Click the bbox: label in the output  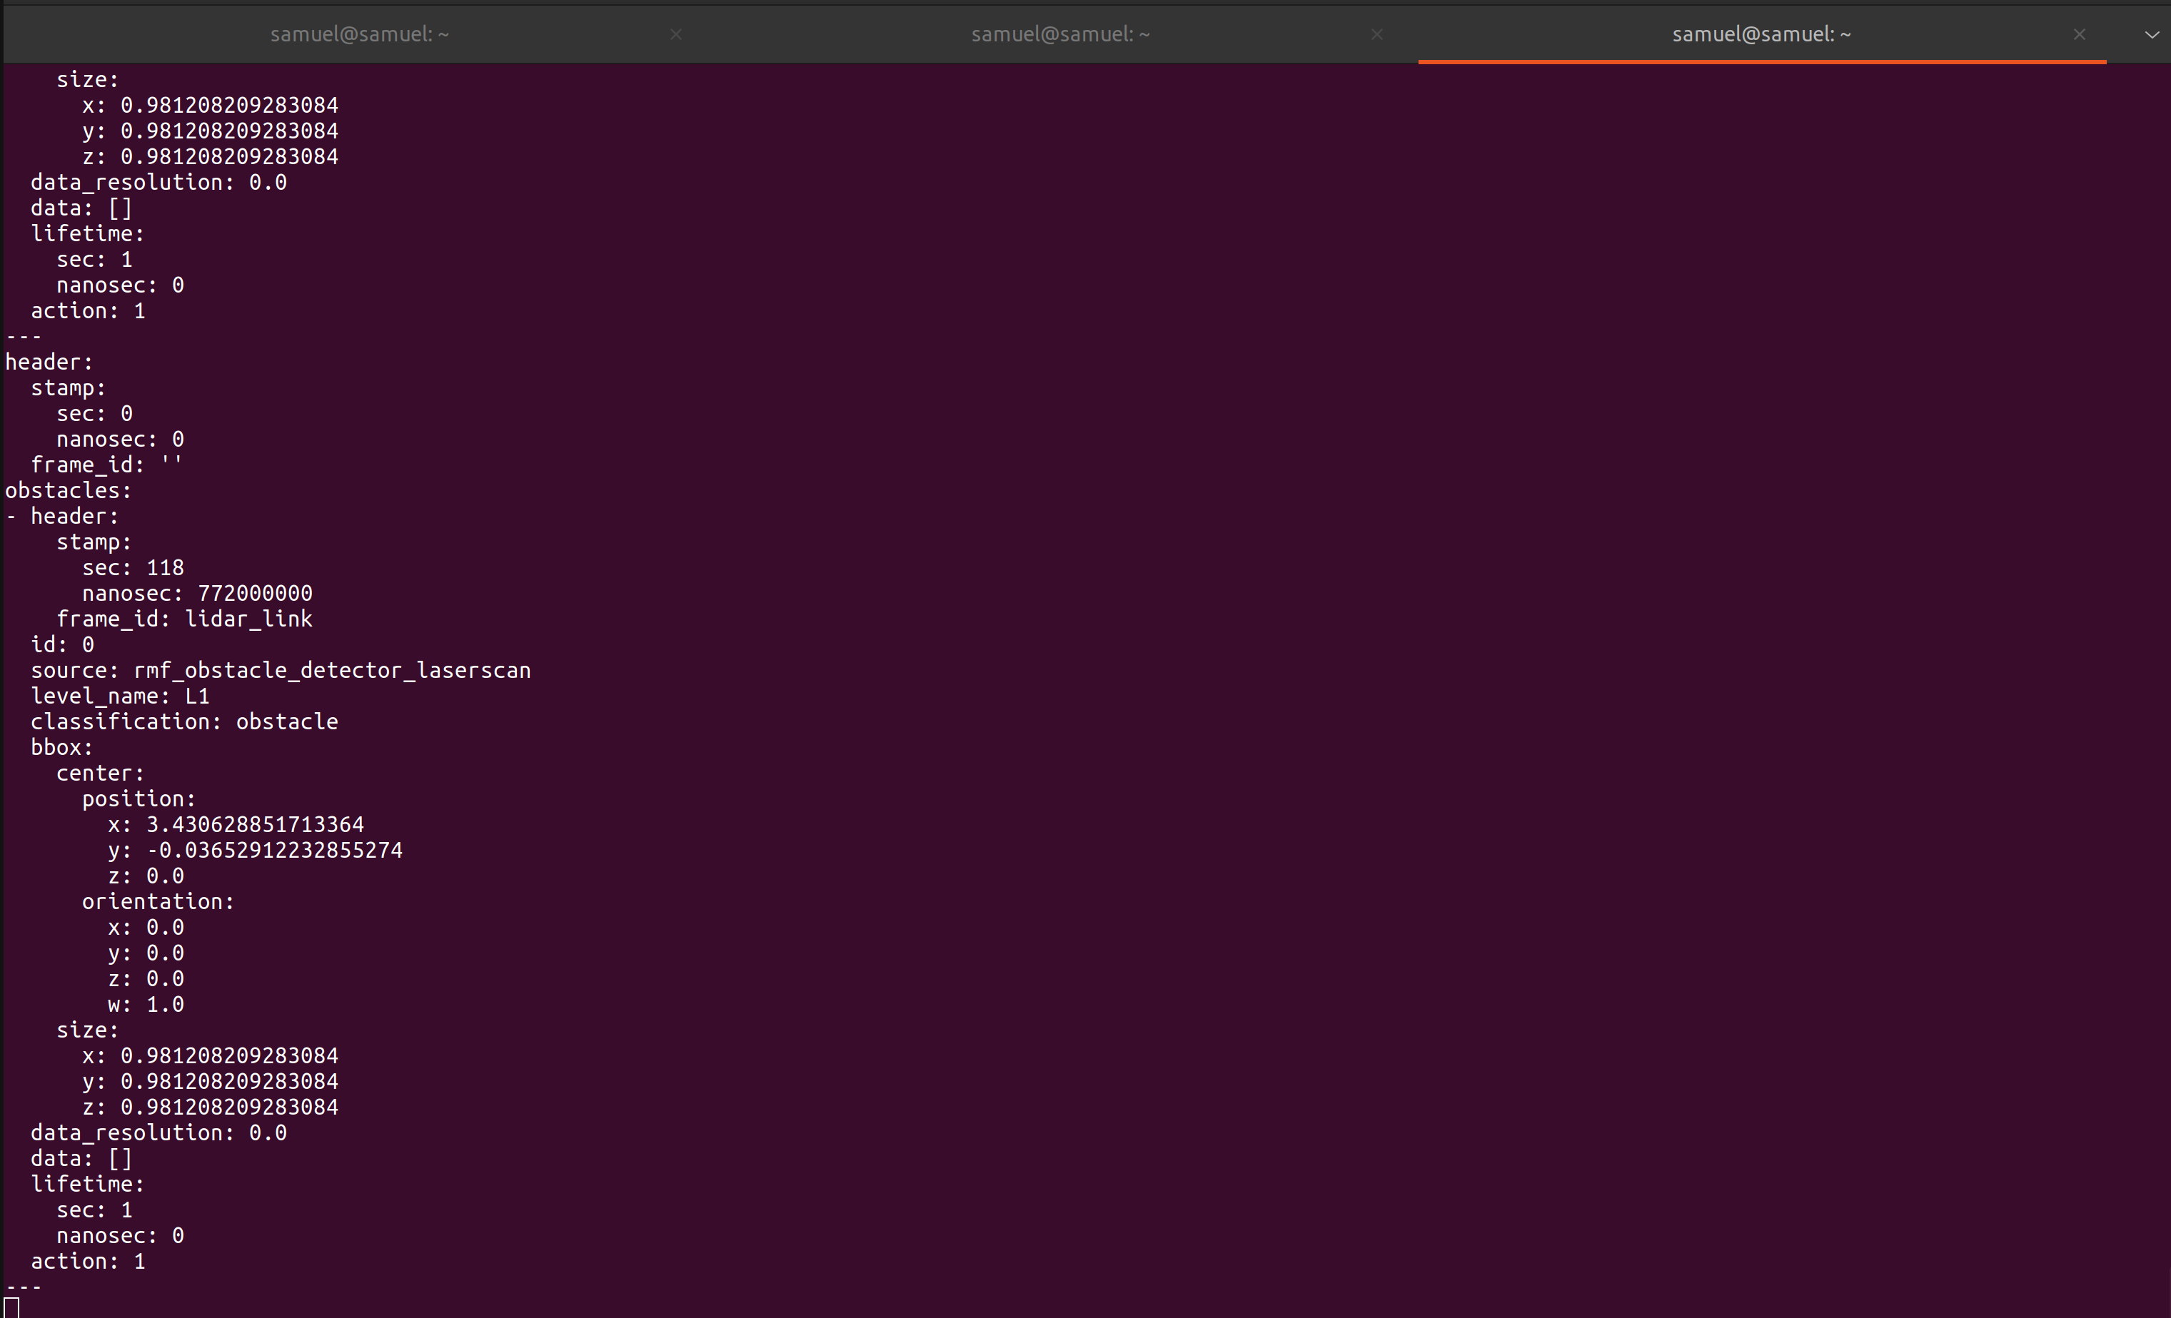coord(61,746)
